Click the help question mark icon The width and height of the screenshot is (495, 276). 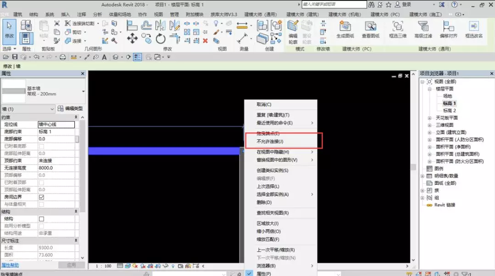(x=454, y=5)
